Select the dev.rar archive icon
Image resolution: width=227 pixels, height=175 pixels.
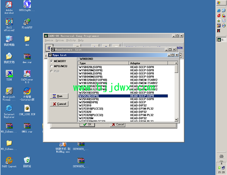(27, 58)
